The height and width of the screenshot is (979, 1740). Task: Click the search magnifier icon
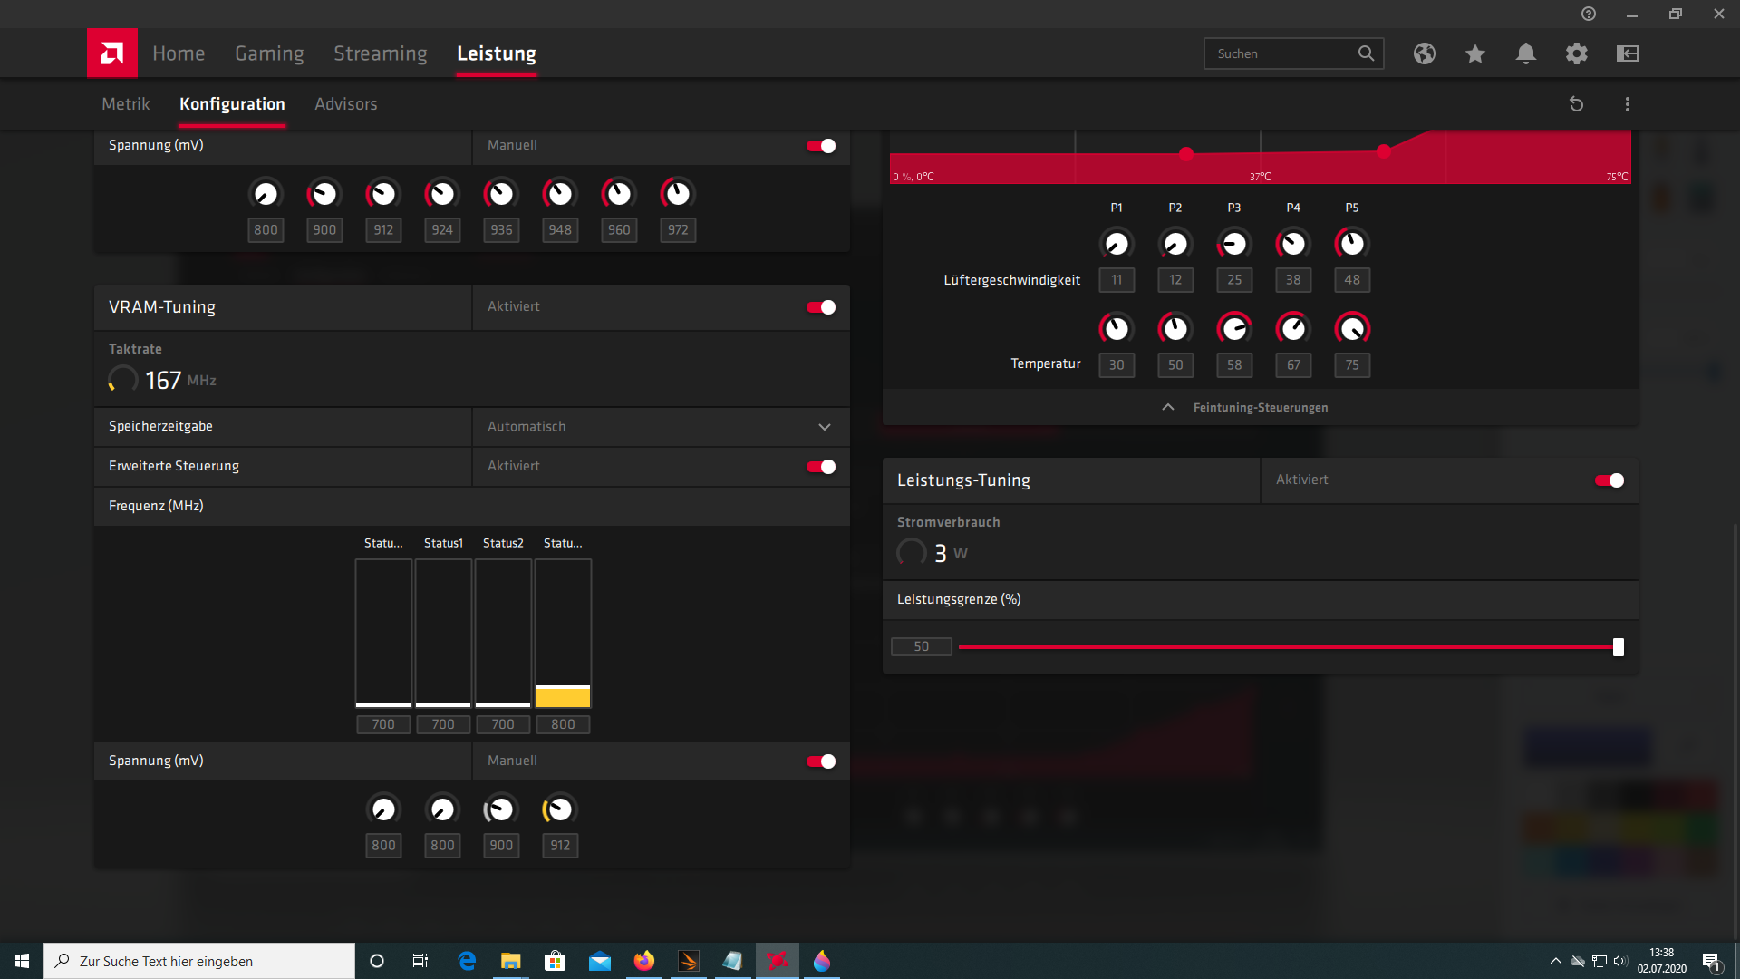[1366, 53]
